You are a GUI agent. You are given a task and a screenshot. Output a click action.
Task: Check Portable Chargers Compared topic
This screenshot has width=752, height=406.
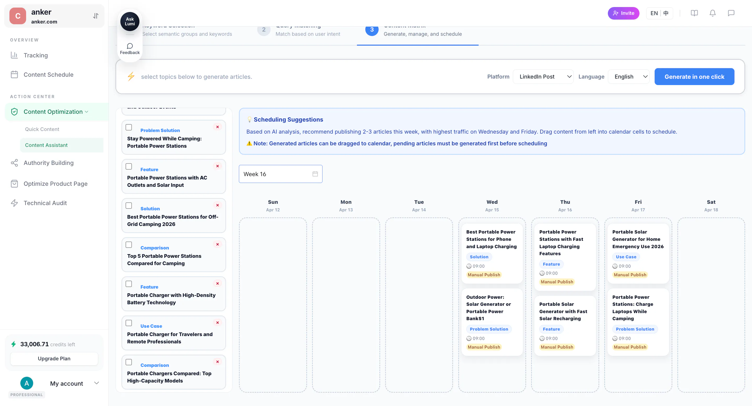(129, 362)
